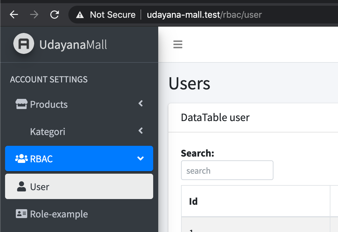Expand the Products submenu chevron
Screen dimensions: 338x232
[140, 104]
